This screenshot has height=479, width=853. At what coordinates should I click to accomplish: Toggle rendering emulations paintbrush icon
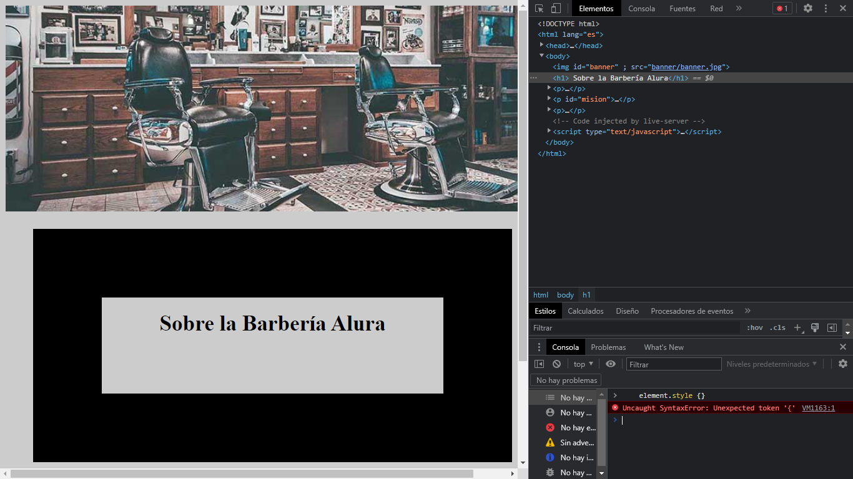[814, 327]
